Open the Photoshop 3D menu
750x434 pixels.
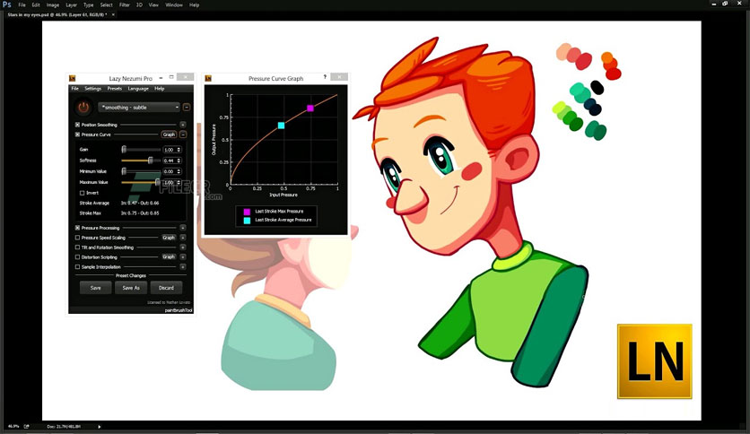[139, 4]
